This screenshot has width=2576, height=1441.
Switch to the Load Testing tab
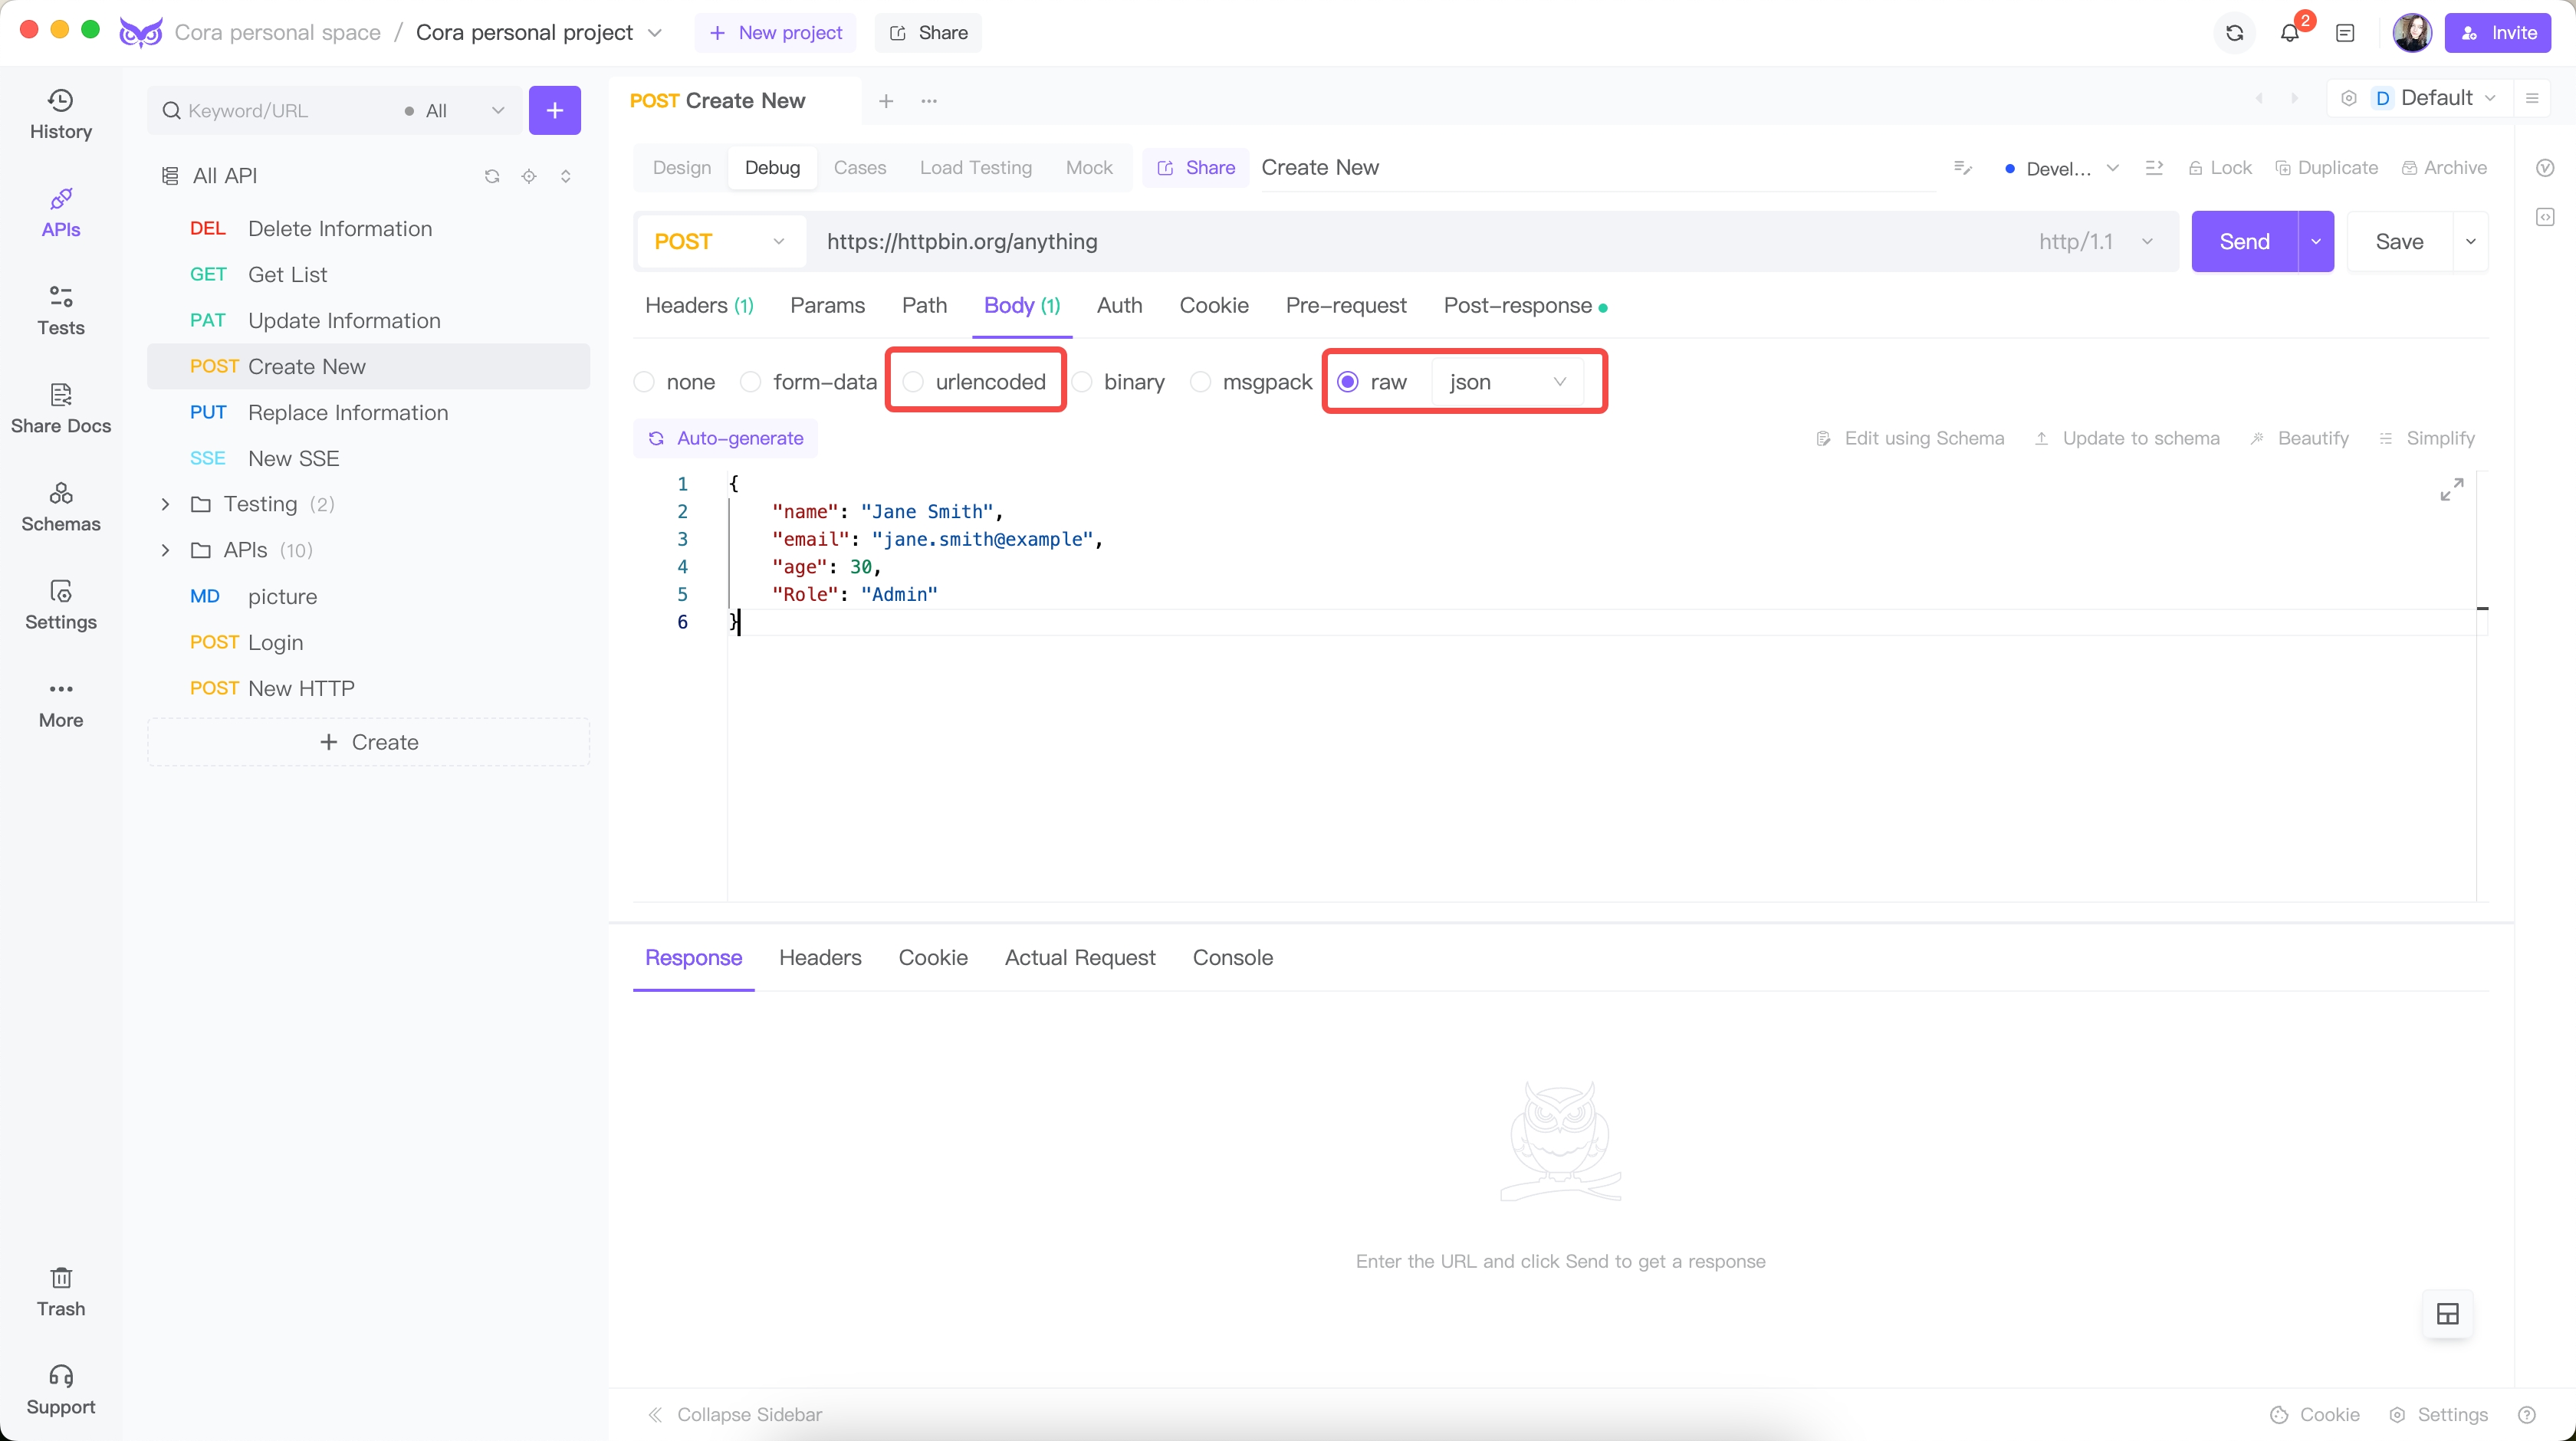tap(975, 168)
